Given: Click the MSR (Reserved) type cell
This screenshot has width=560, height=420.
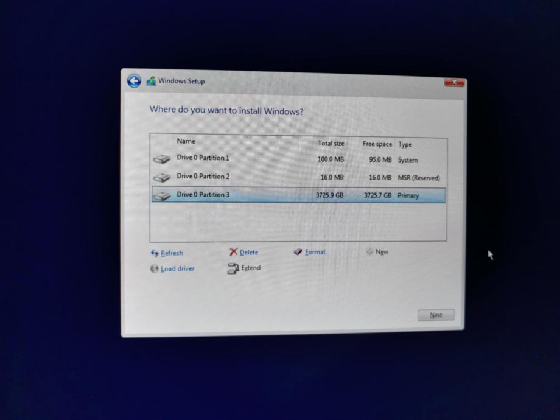Looking at the screenshot, I should click(419, 178).
